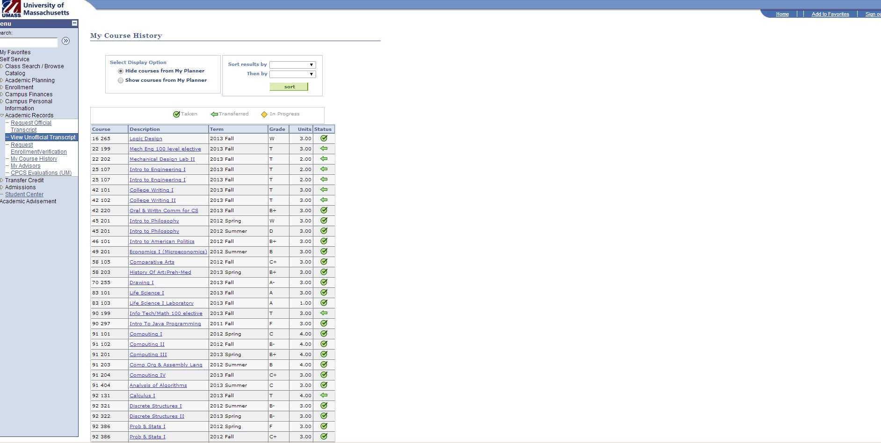Click taken icon for Life Science I Laboratory
The height and width of the screenshot is (443, 881).
324,303
